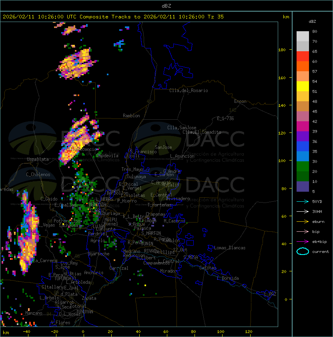
Task: Pick the mauve 42–45 dBZ swatch
Action: coord(303,116)
